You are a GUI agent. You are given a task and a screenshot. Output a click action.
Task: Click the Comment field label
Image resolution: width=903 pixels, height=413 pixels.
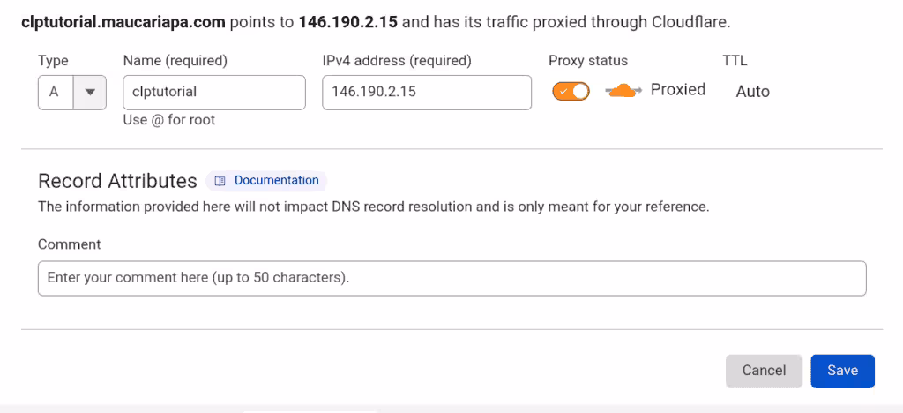pos(69,244)
